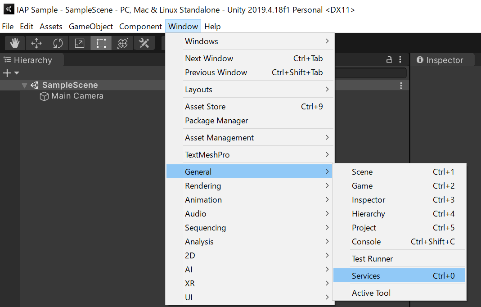Select the Hand tool in toolbar

click(15, 43)
